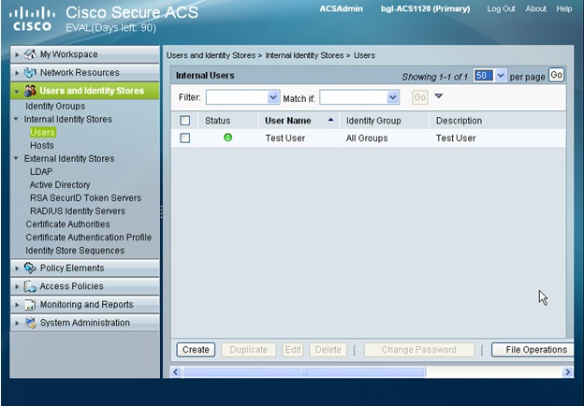Click the Delete button
584x406 pixels.
point(328,350)
